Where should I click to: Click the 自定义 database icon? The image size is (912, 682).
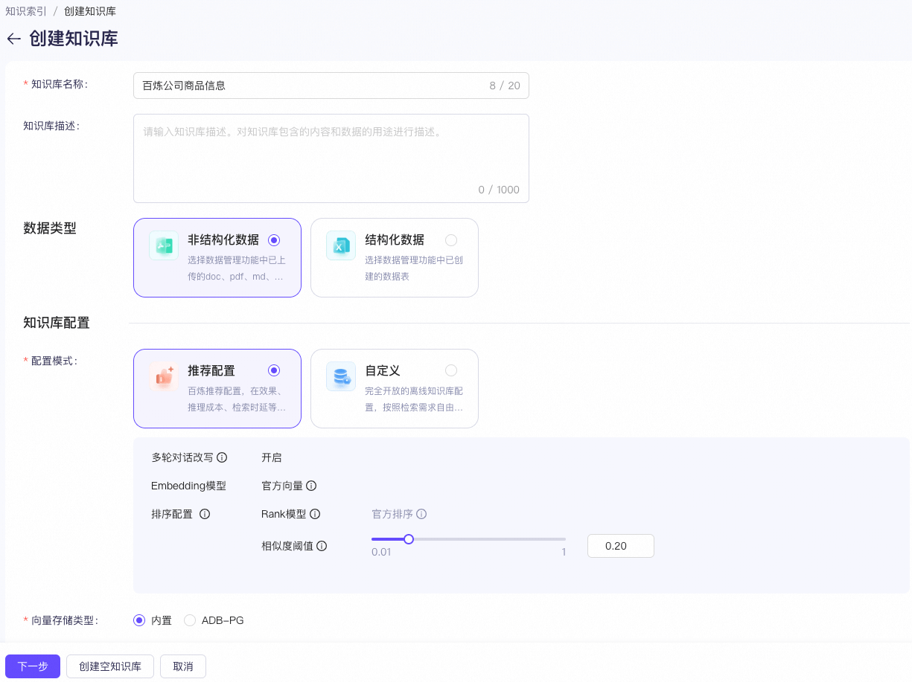click(340, 376)
